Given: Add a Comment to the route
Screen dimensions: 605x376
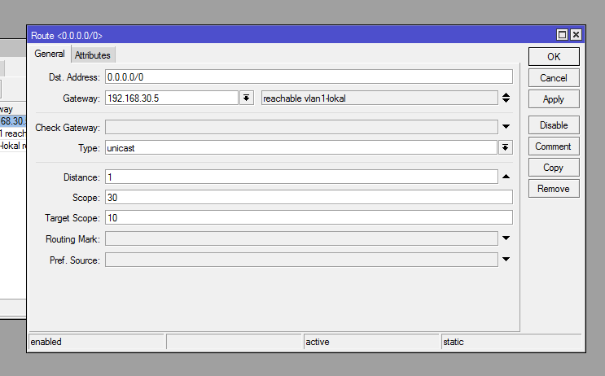Looking at the screenshot, I should pyautogui.click(x=554, y=146).
